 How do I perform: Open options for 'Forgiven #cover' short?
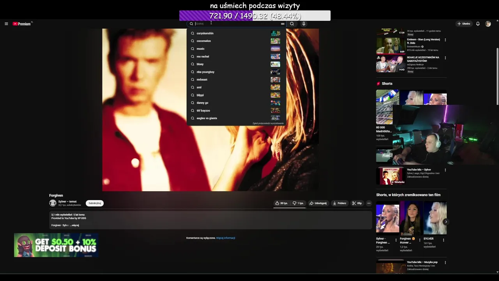(x=420, y=240)
